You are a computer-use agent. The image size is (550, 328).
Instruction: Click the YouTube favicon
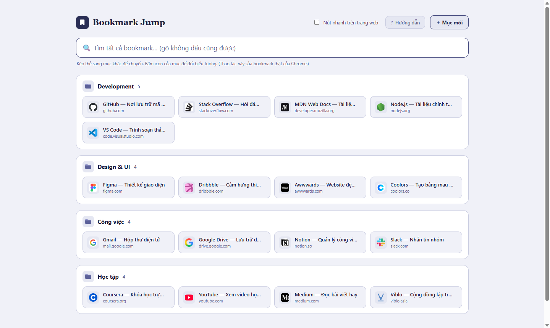point(189,297)
